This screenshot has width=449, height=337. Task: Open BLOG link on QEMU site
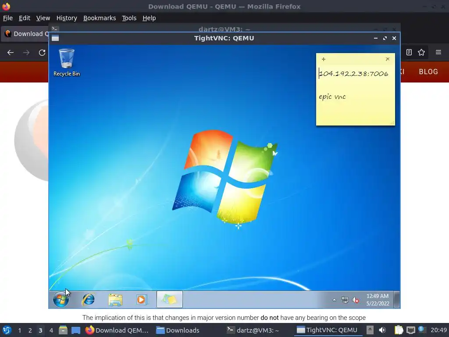(x=428, y=72)
